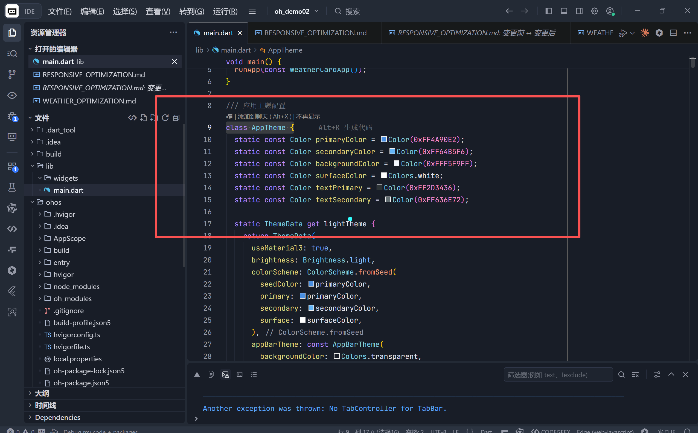698x433 pixels.
Task: Click the primaryColor swatch on line 10
Action: (x=384, y=140)
